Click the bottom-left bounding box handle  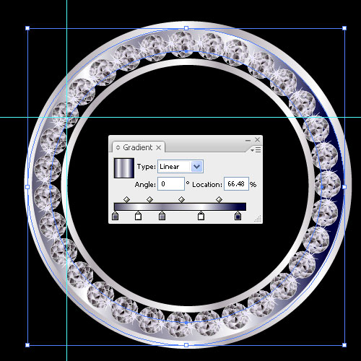click(x=27, y=345)
